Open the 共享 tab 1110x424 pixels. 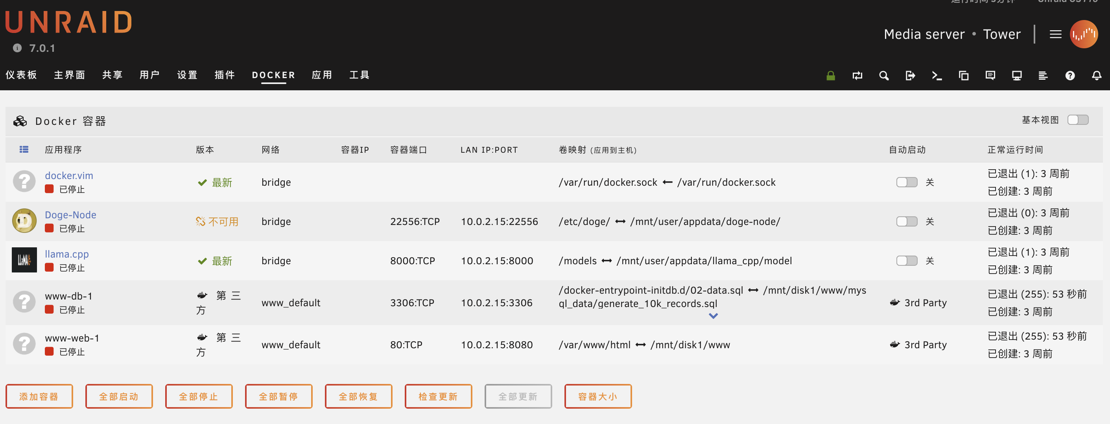pos(112,75)
